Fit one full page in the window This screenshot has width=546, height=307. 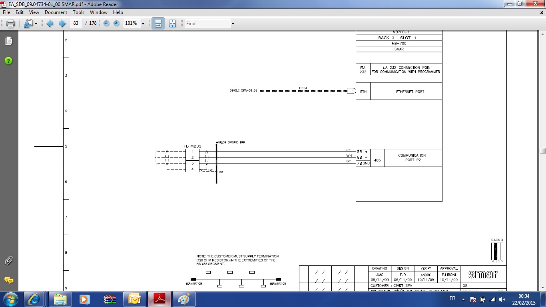point(172,24)
